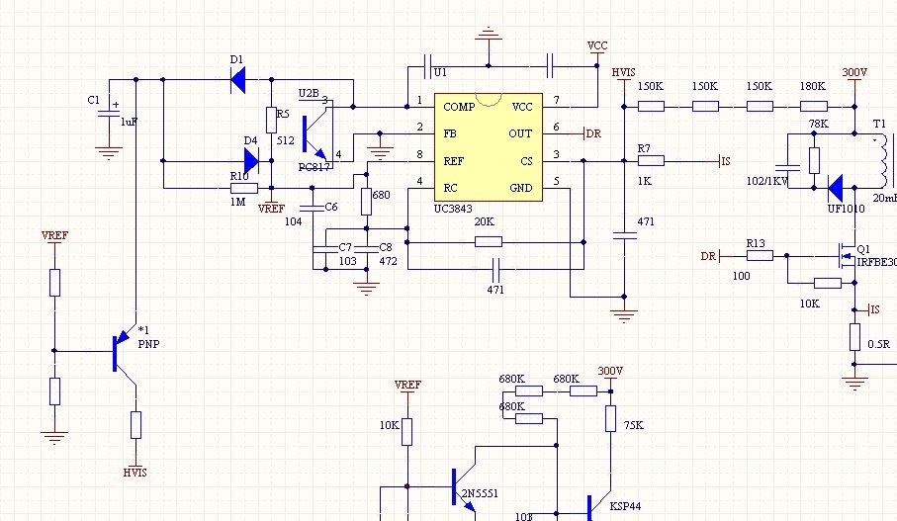Select the PNP transistor symbol

pyautogui.click(x=121, y=350)
